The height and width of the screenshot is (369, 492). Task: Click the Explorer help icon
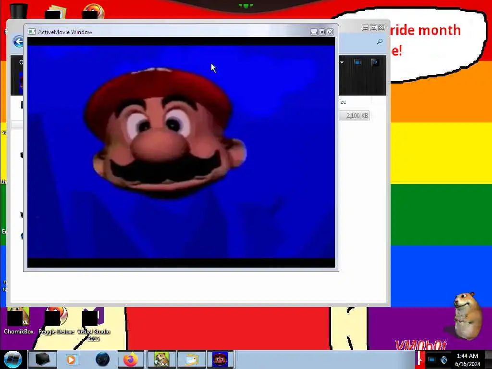[x=375, y=62]
